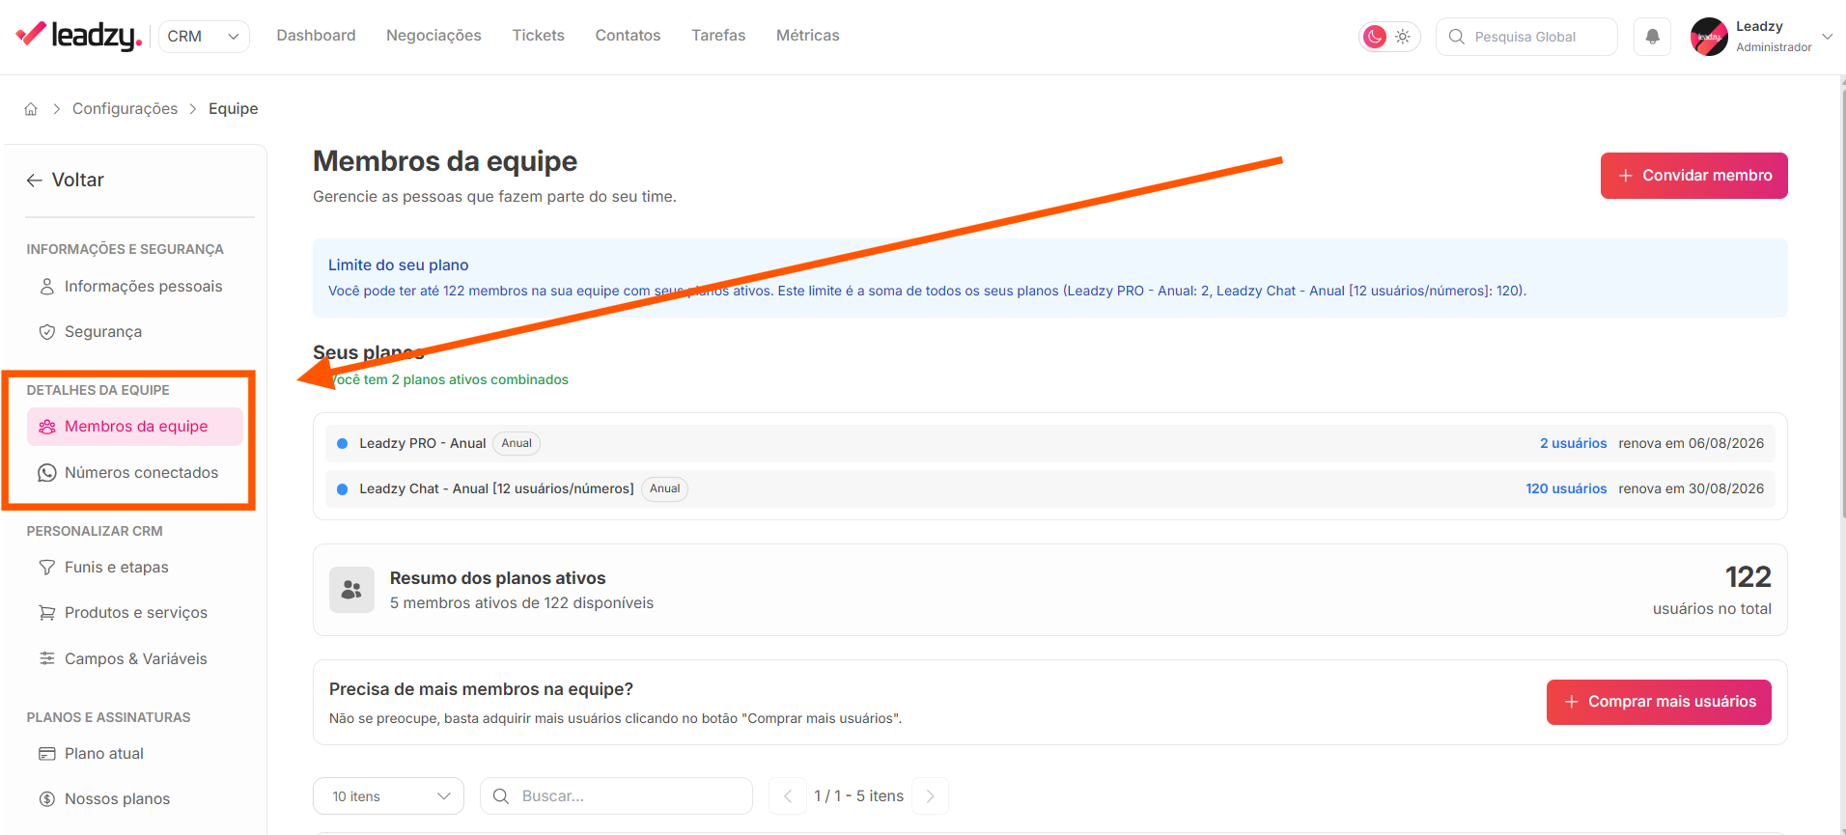Screen dimensions: 1846x835
Task: Click Anual badge on Leadzy PRO row
Action: [x=517, y=443]
